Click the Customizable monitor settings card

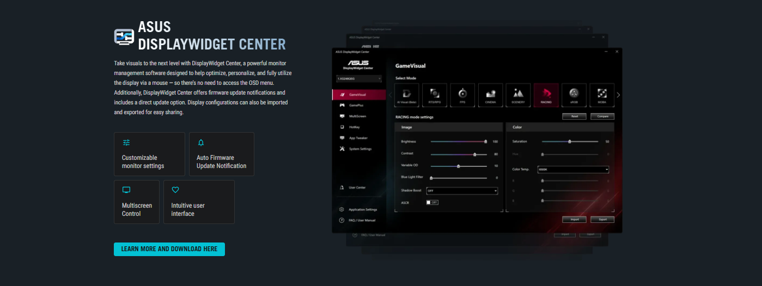coord(149,154)
